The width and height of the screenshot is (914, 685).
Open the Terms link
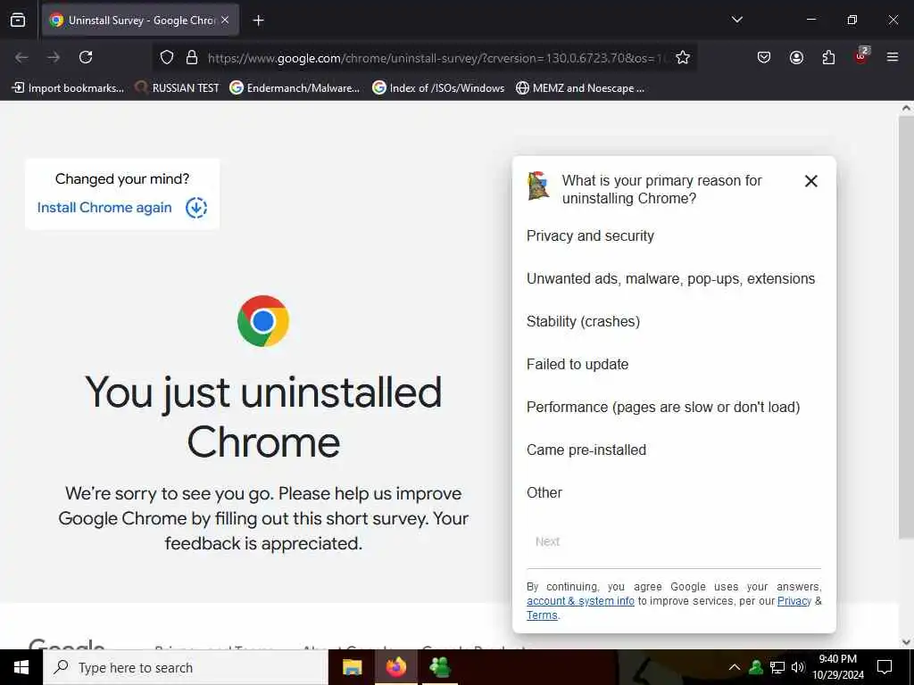point(542,615)
